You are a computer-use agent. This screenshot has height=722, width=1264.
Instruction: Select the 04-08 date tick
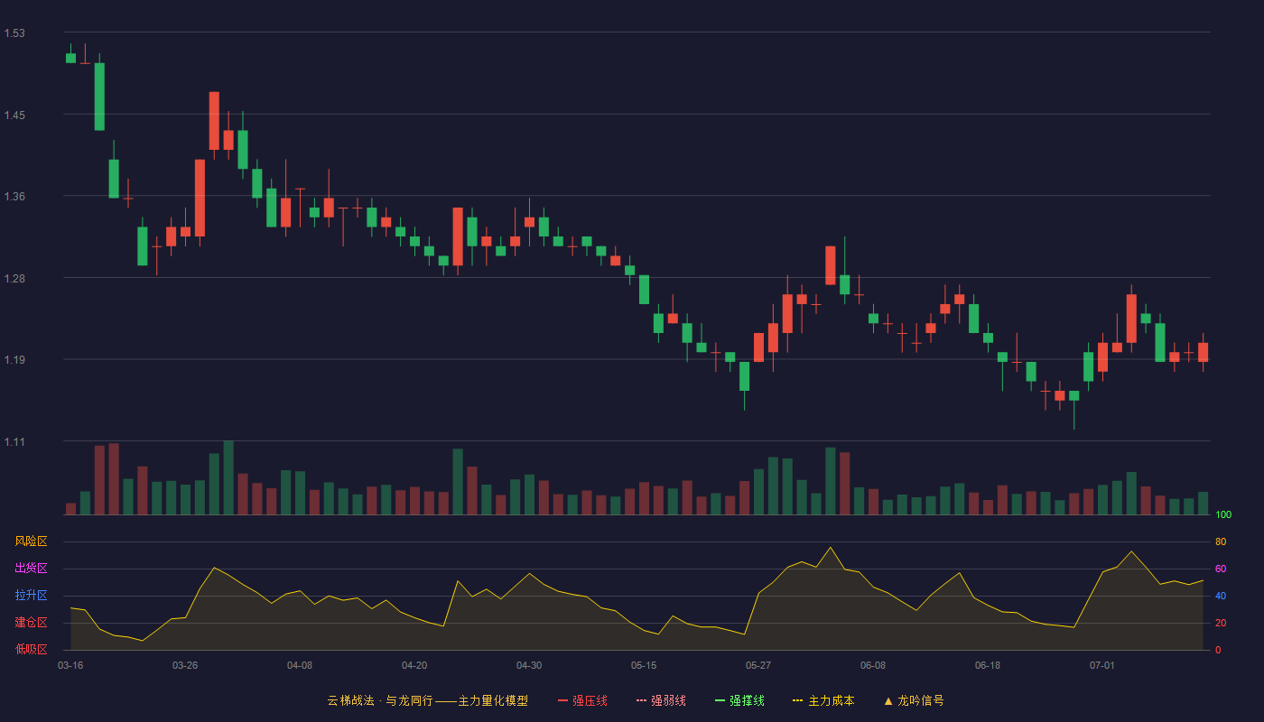point(300,665)
